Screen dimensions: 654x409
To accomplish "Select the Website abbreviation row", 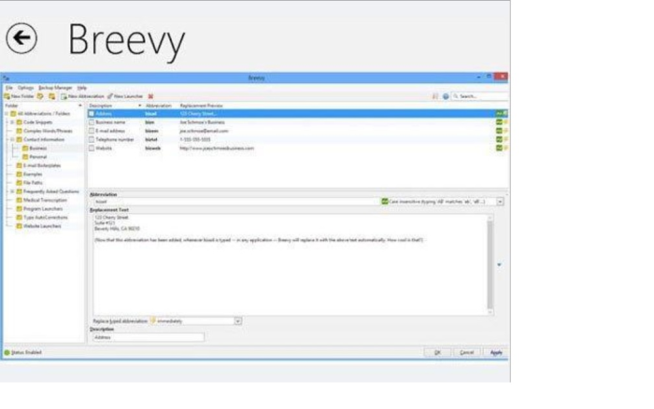I will pos(298,148).
